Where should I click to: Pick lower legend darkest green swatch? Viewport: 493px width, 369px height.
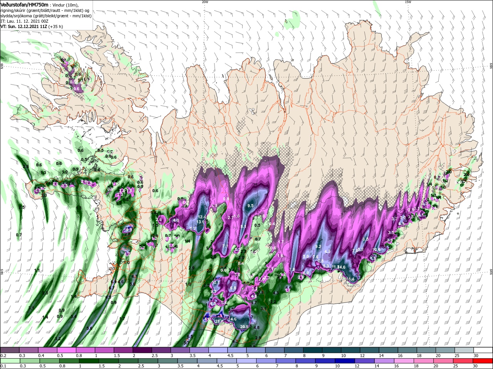89,361
